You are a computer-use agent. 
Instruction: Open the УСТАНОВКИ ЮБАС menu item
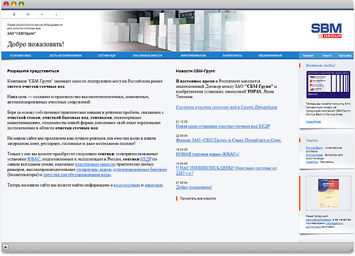point(20,56)
